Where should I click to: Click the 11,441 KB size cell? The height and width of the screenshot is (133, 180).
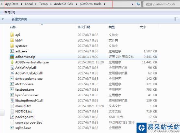[149, 62]
